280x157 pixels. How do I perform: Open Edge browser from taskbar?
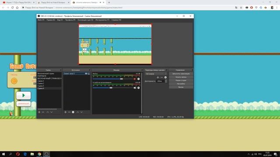25,154
